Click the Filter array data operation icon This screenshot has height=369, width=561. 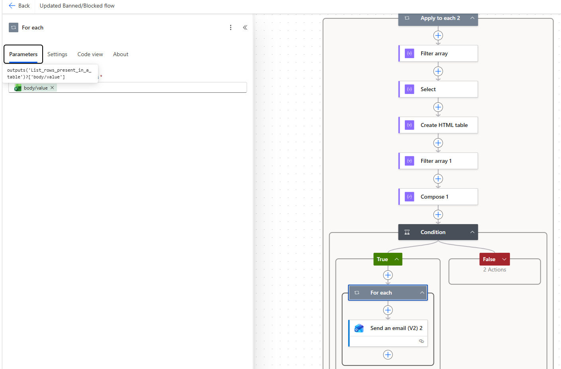click(x=410, y=53)
